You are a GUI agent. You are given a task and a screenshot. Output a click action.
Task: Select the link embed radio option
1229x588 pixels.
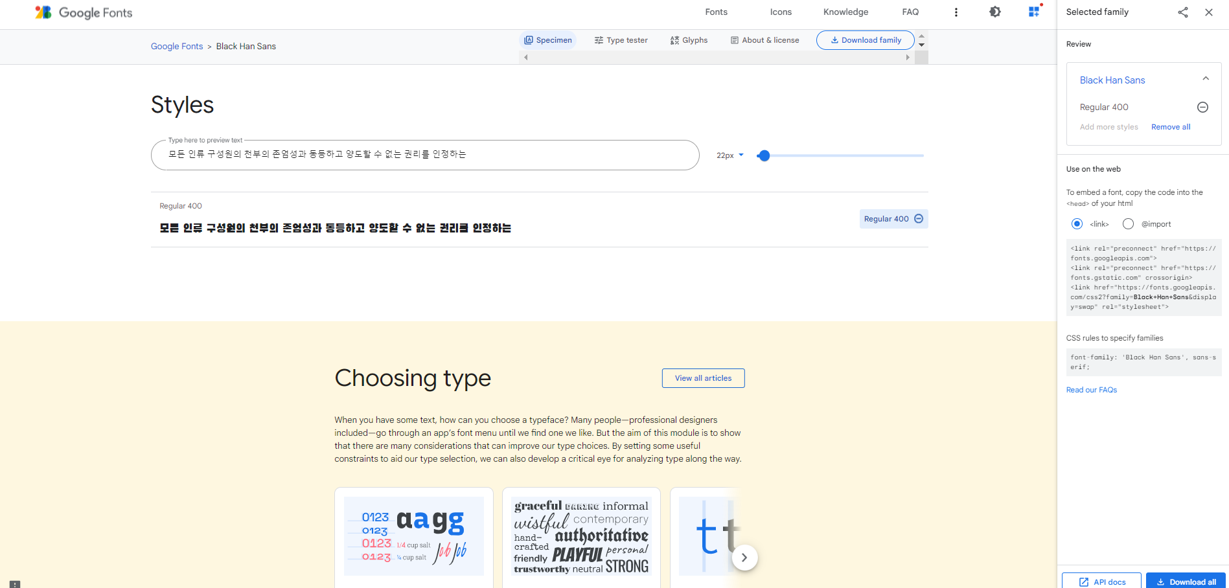(x=1077, y=224)
